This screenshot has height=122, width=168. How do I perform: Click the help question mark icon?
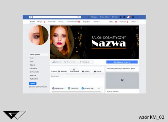(133, 17)
